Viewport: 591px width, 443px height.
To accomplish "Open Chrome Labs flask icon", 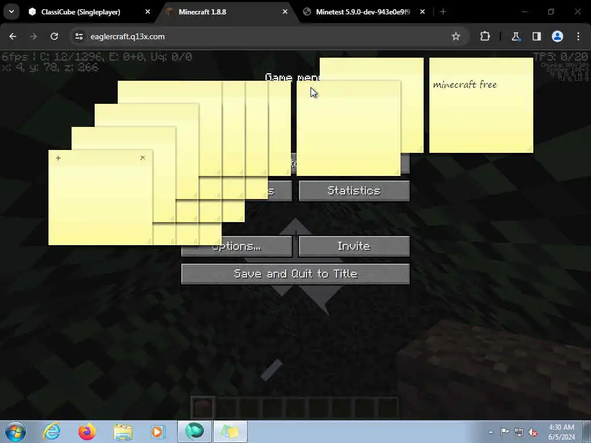I will pos(515,36).
